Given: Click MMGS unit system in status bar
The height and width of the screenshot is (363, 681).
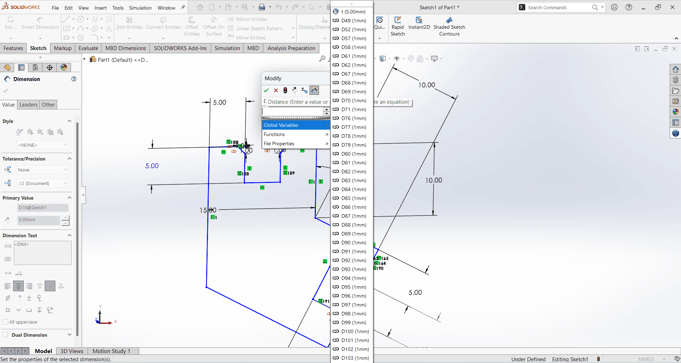Looking at the screenshot, I should 646,359.
